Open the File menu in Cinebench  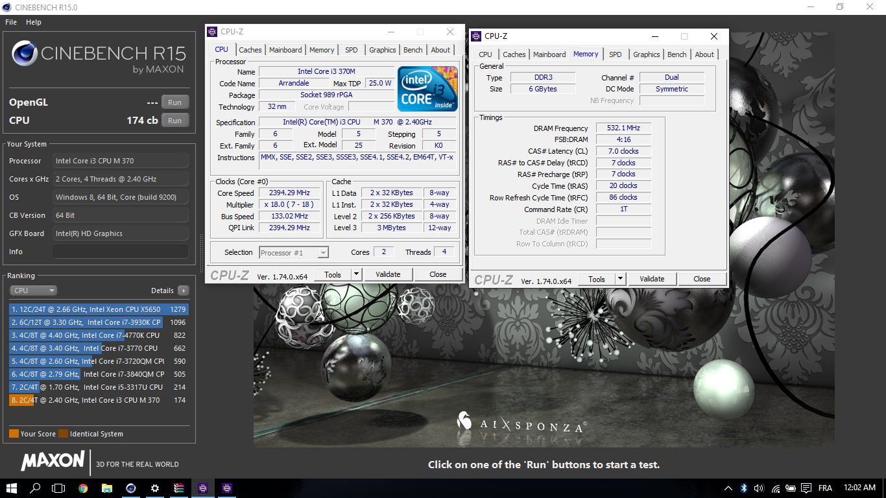pos(11,22)
